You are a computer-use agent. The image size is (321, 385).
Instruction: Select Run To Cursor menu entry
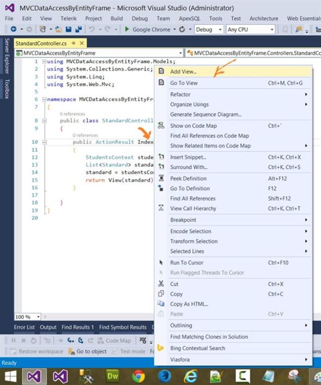click(x=234, y=263)
